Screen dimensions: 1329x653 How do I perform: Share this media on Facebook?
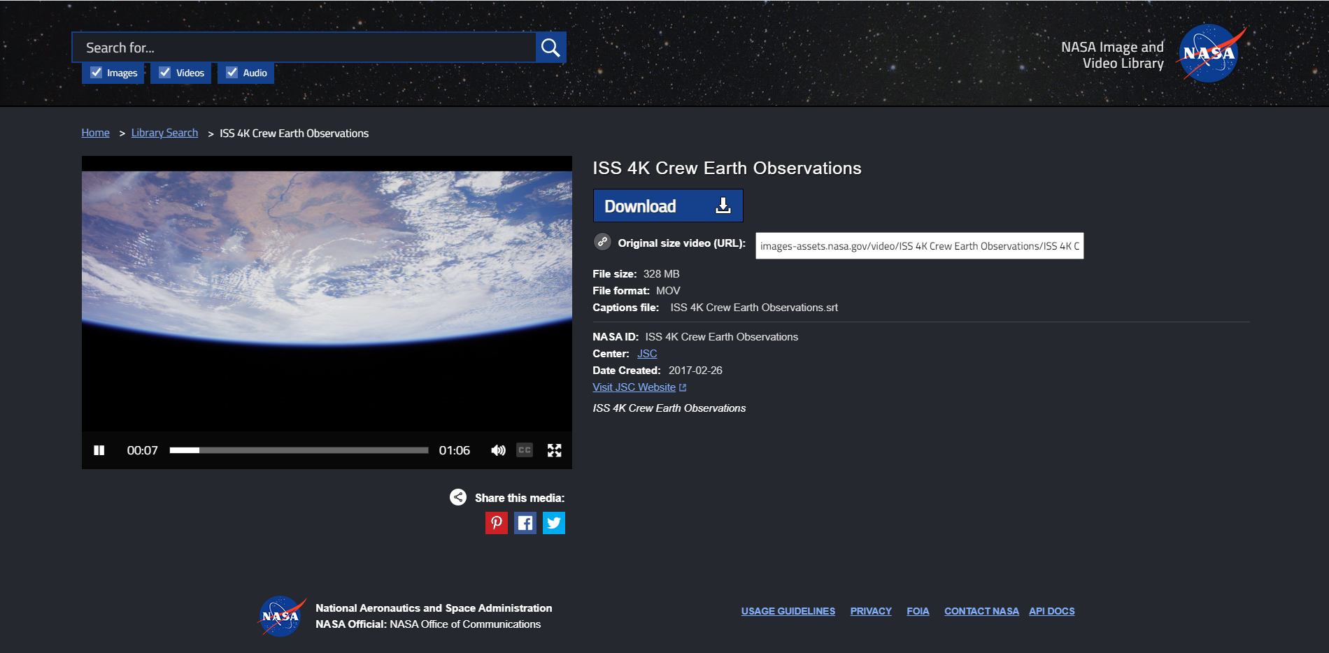click(525, 523)
